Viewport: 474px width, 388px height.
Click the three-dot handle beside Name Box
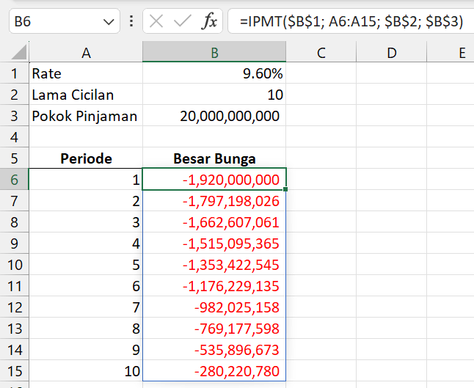click(x=131, y=21)
